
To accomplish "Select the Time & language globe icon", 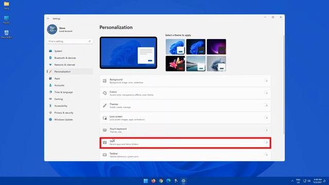I will (x=50, y=92).
